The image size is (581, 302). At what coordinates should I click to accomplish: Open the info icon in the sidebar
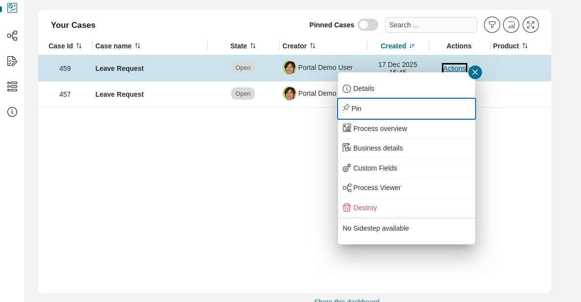12,112
